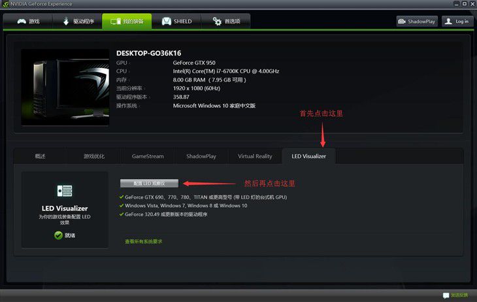
Task: Switch to the 概述 (Overview) sub-tab
Action: tap(40, 156)
